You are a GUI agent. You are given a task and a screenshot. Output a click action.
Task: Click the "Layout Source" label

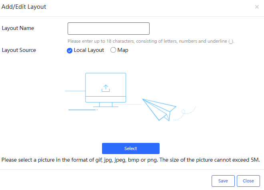tap(19, 50)
